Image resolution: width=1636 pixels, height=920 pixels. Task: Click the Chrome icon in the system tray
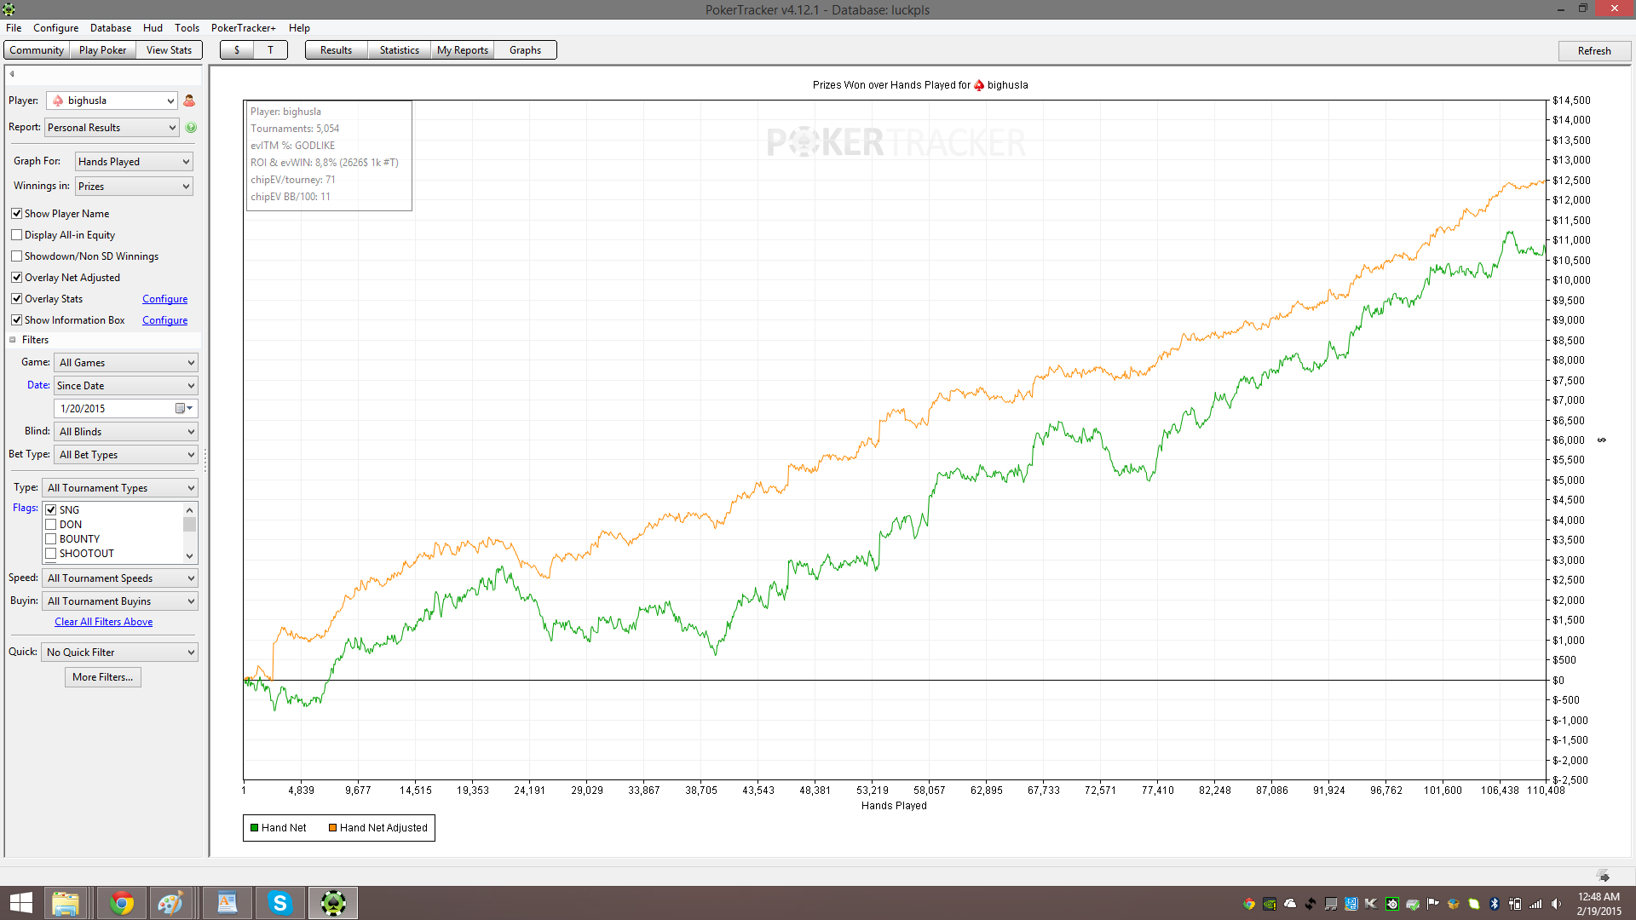coord(1249,904)
